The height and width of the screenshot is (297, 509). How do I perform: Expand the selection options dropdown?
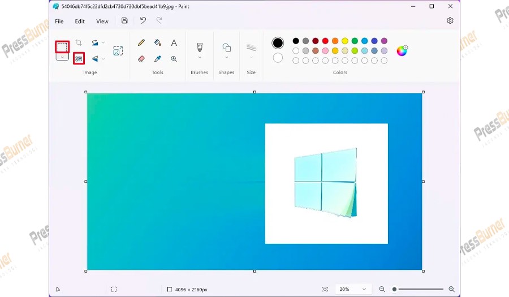(62, 57)
